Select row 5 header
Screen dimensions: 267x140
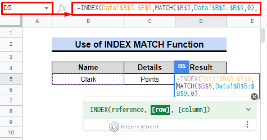pos(11,79)
